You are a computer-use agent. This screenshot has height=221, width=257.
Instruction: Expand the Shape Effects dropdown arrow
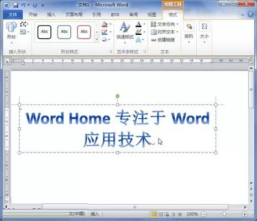click(109, 40)
